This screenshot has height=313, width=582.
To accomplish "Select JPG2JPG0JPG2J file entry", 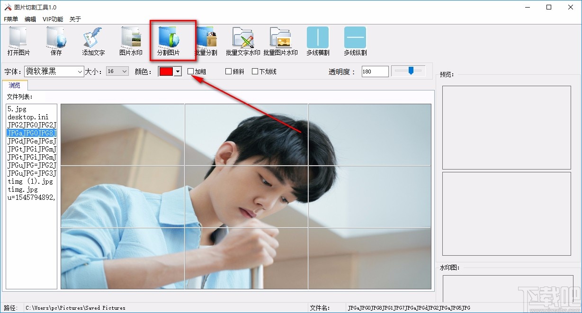I will [x=32, y=125].
